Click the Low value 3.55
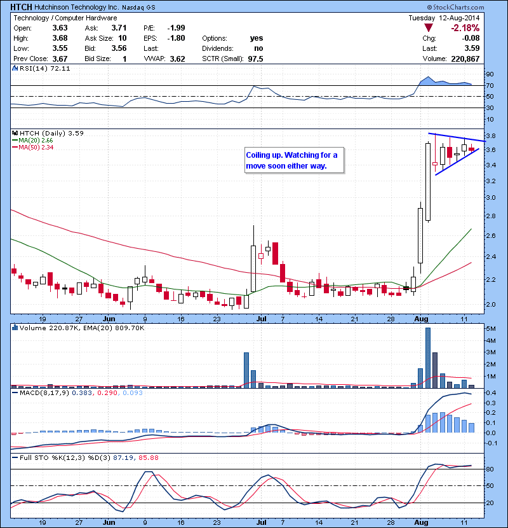 [x=60, y=48]
